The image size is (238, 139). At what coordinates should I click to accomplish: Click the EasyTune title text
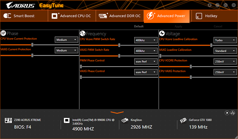(x=51, y=6)
